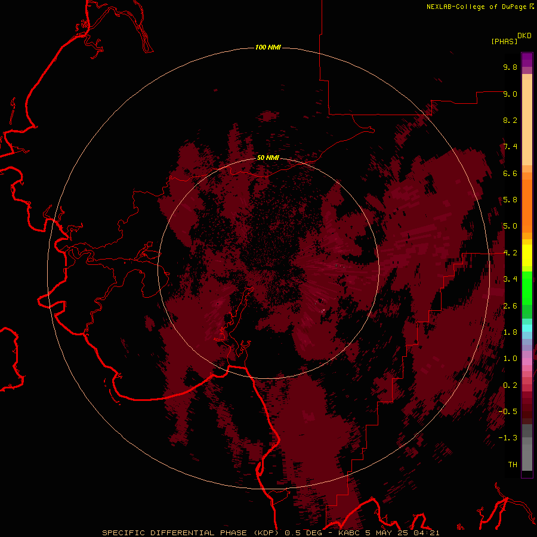Click the DKD units label above the colorbar

524,36
